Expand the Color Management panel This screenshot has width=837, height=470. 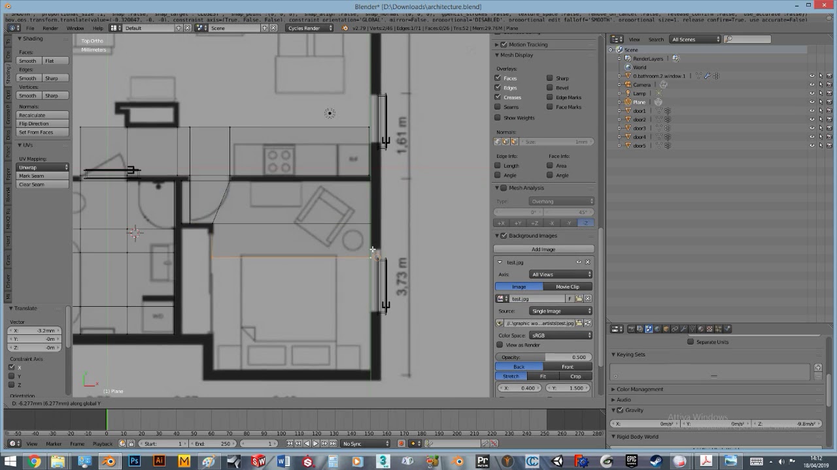coord(613,390)
